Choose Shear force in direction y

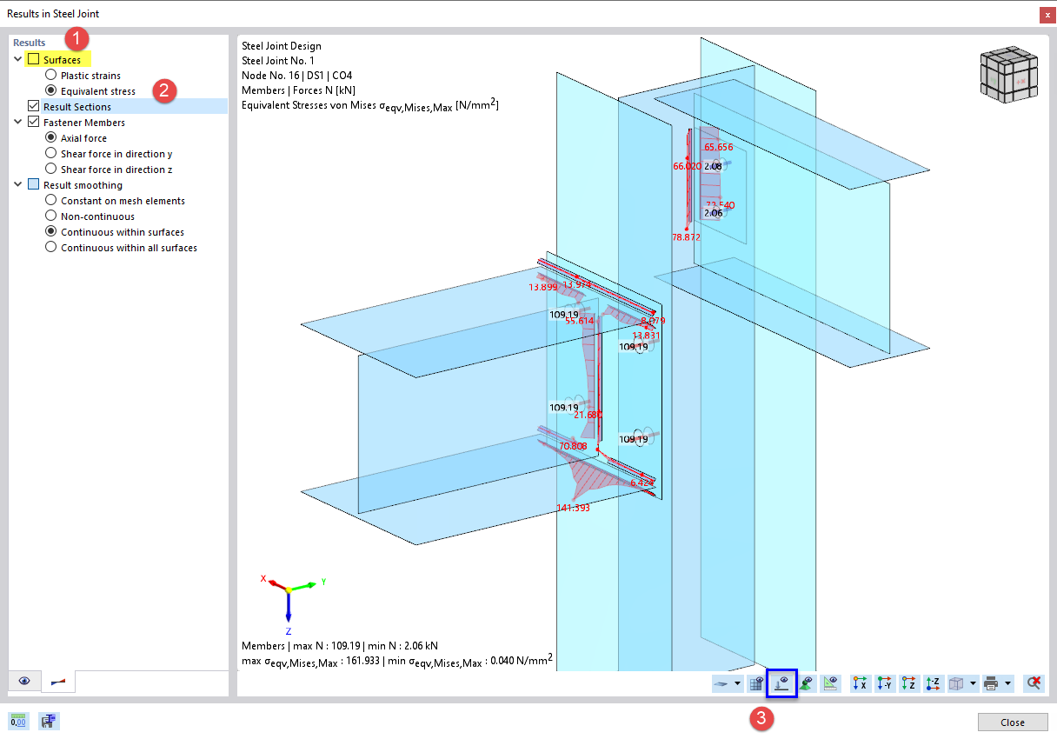(x=50, y=153)
